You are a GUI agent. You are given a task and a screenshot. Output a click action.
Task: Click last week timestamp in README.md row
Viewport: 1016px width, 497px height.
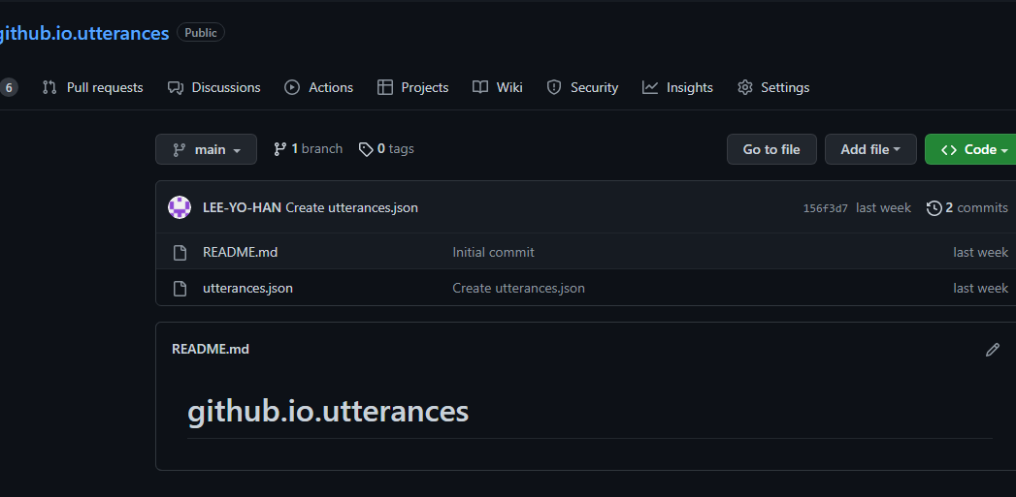980,253
